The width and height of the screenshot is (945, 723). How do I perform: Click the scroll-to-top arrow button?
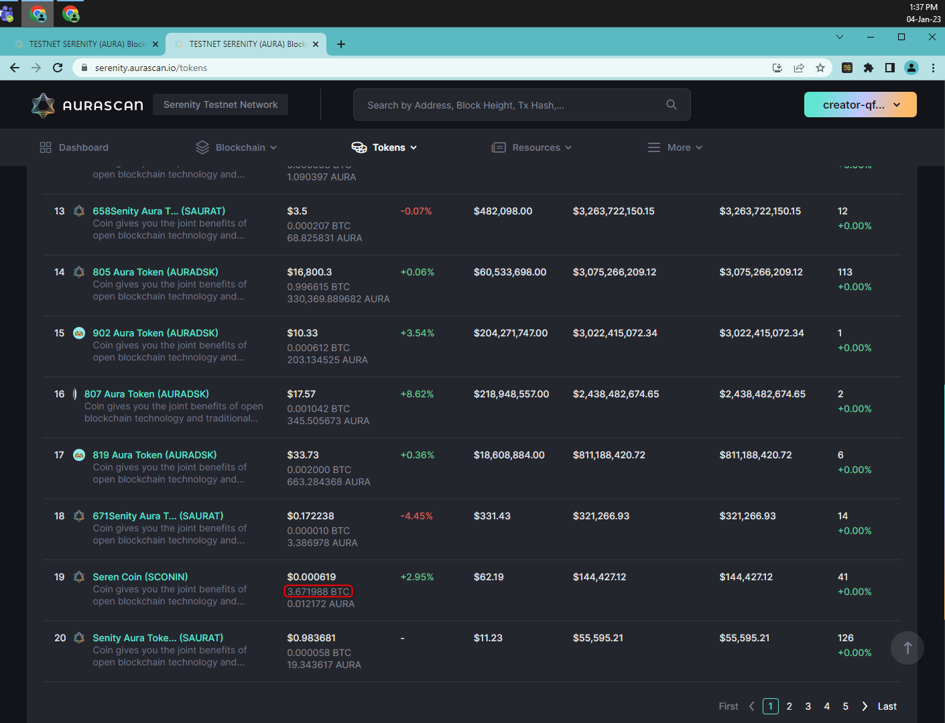click(x=907, y=648)
